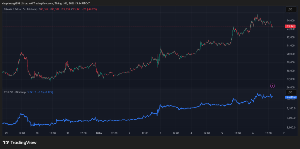The width and height of the screenshot is (300, 149).
Task: Click the red 93,341 current price label
Action: click(x=291, y=26)
